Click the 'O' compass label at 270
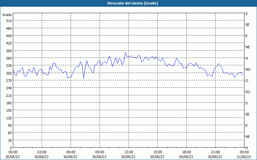 247,81
